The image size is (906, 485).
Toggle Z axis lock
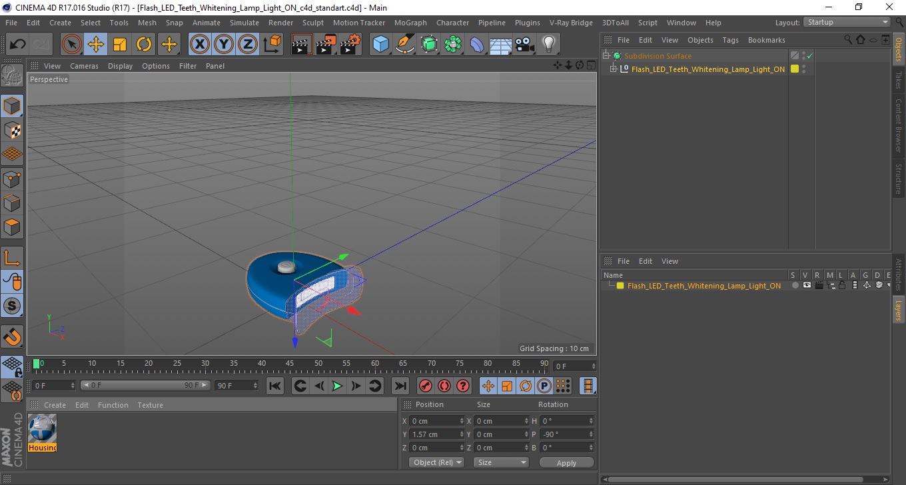click(x=248, y=45)
